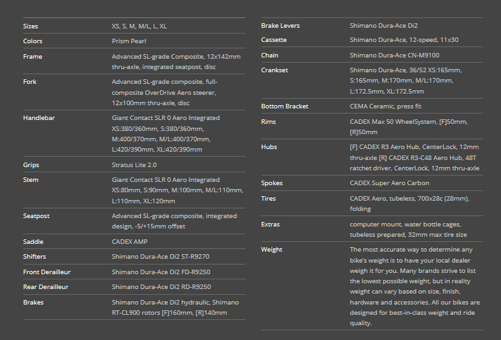Click the Chain CN-M9100 value
This screenshot has width=501, height=340.
[394, 55]
